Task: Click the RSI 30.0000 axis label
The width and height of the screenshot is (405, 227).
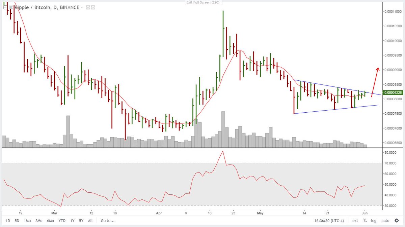Action: click(391, 206)
